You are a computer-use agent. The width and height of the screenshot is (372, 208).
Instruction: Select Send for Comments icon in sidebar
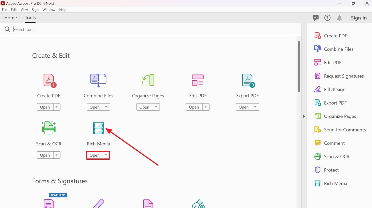pyautogui.click(x=318, y=130)
